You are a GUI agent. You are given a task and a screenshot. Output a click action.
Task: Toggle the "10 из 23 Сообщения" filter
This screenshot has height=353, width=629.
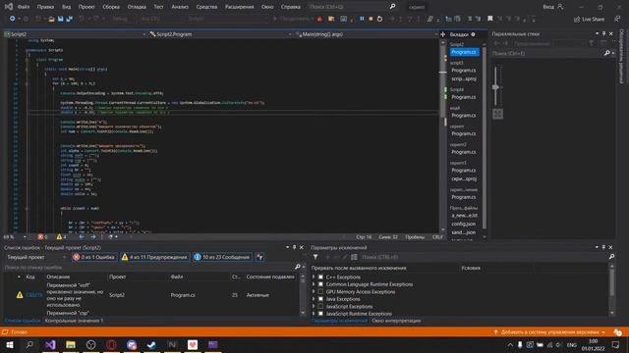(x=222, y=257)
